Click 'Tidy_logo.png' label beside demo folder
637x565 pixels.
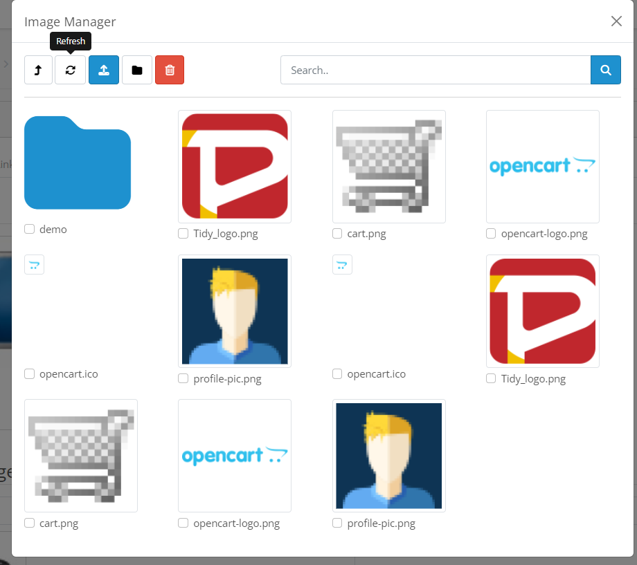point(226,234)
